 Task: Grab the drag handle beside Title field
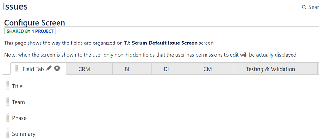click(7, 86)
